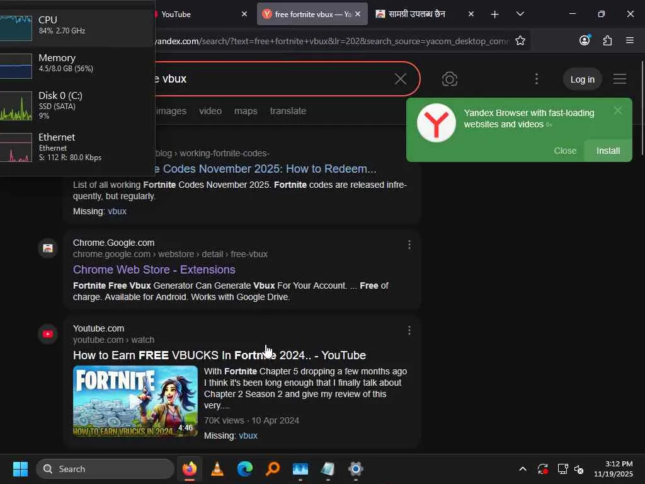Open Yandex image search camera icon
Image resolution: width=645 pixels, height=484 pixels.
(x=450, y=79)
